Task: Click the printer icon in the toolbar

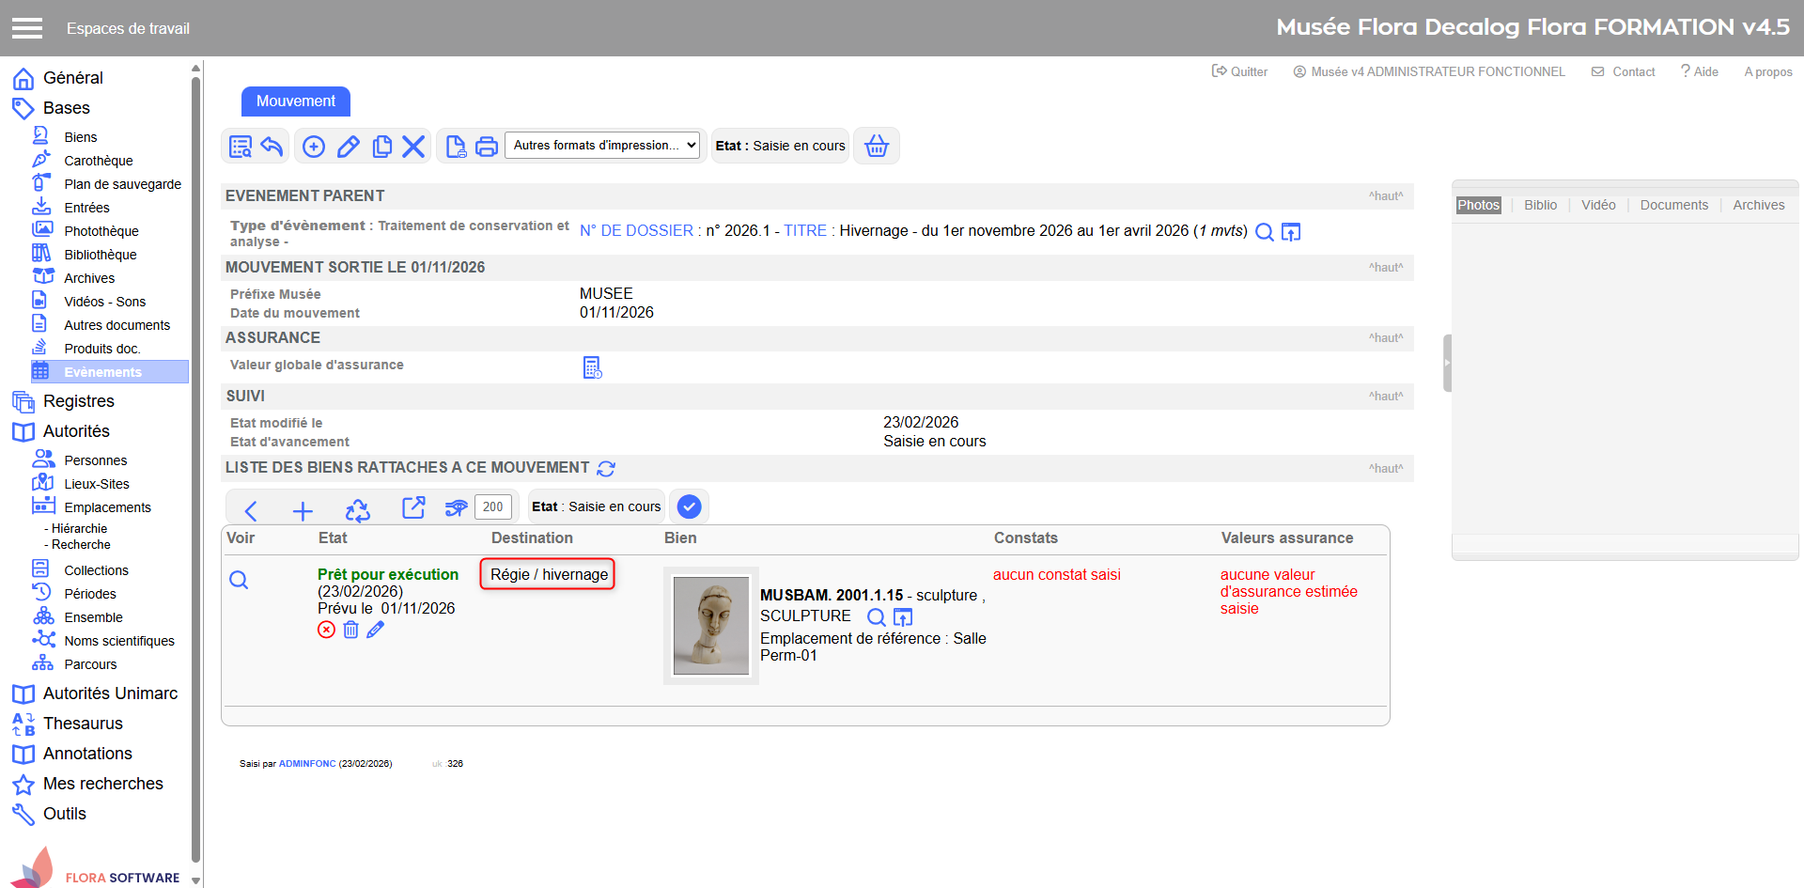Action: point(487,147)
